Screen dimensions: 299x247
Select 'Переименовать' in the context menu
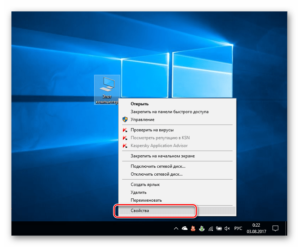[146, 200]
